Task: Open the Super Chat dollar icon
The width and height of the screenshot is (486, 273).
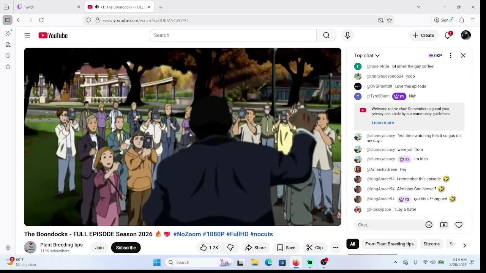Action: (x=444, y=225)
